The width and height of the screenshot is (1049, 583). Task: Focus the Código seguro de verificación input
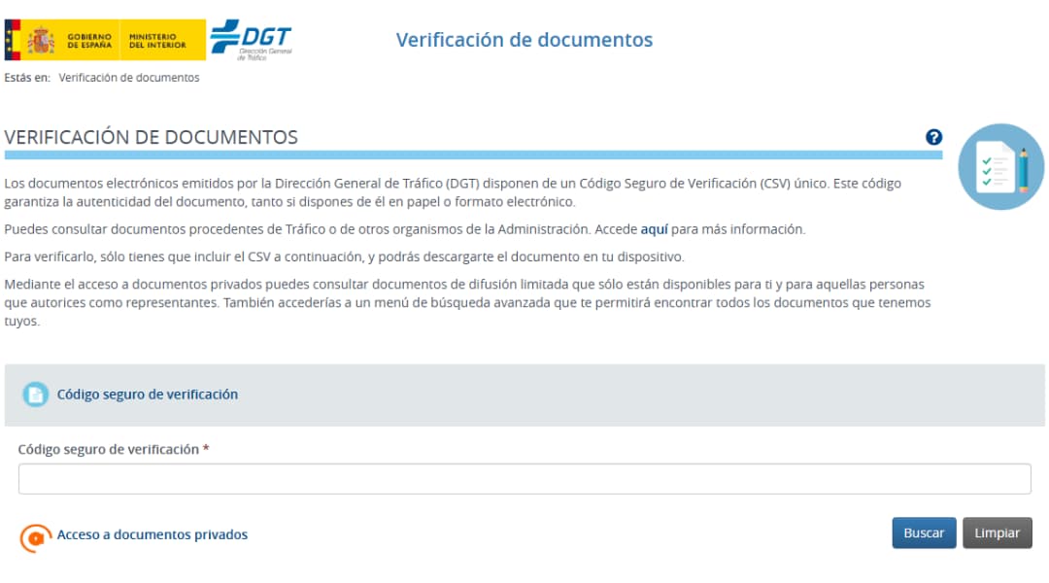(524, 479)
